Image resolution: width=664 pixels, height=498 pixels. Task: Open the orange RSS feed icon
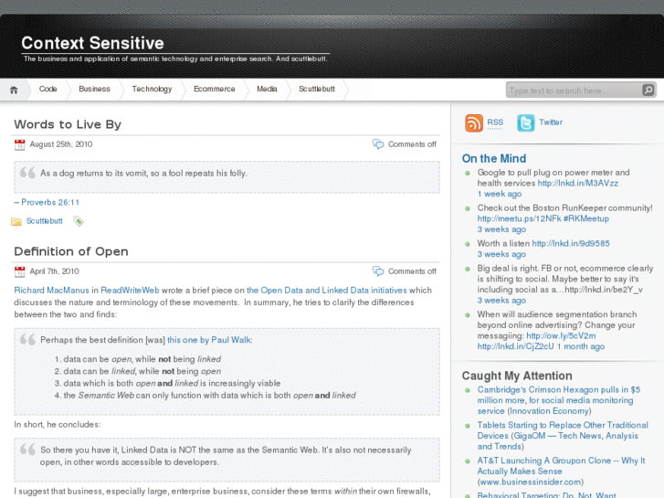474,123
